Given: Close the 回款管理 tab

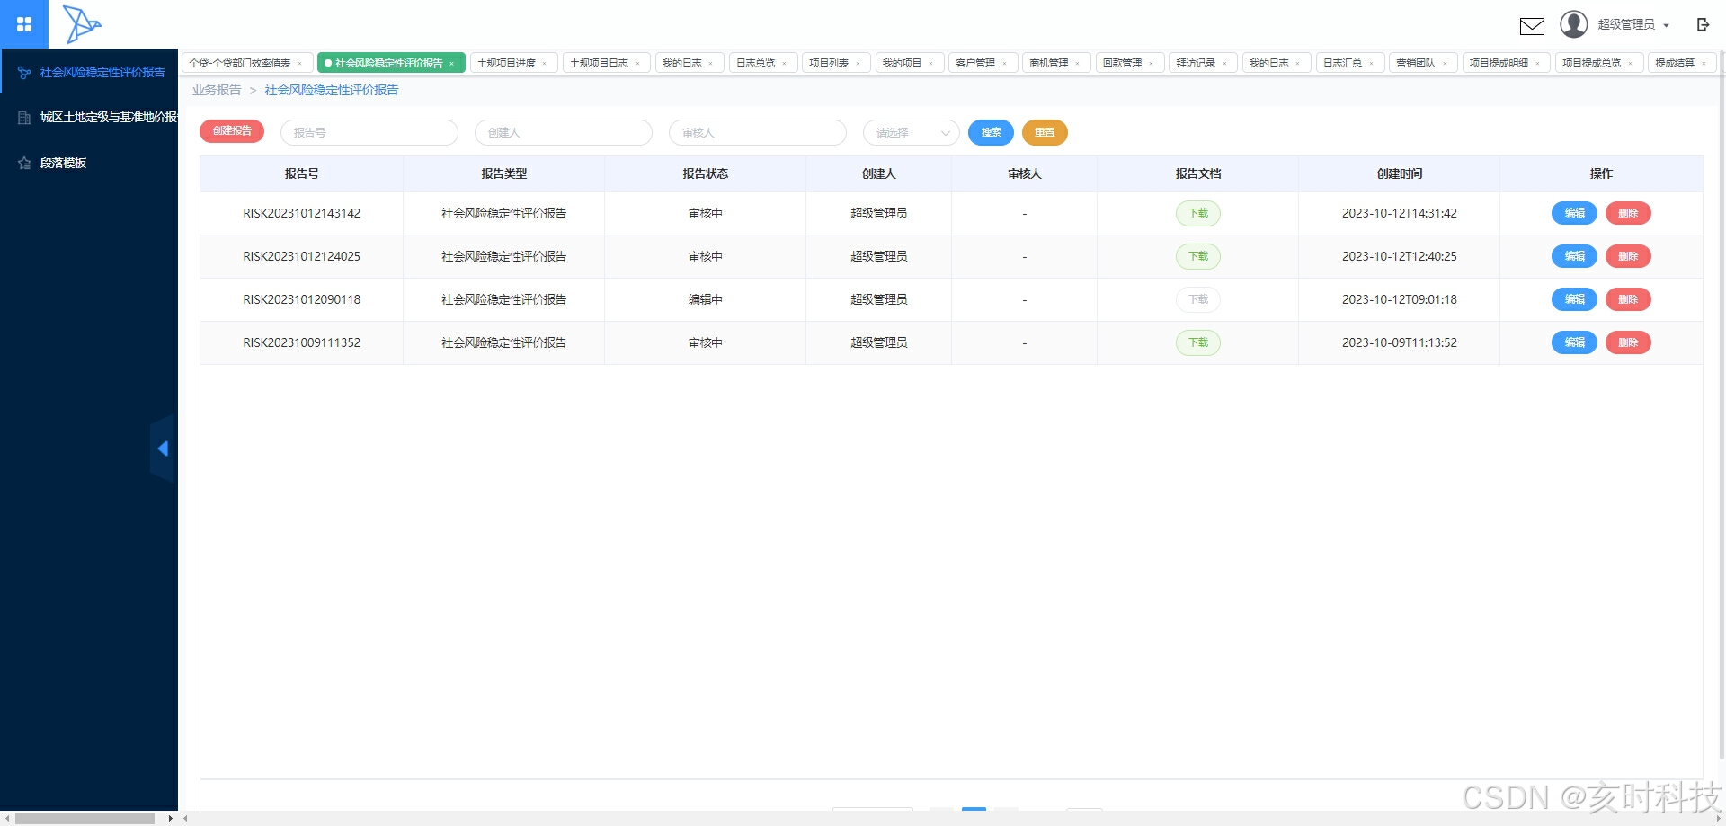Looking at the screenshot, I should tap(1152, 64).
